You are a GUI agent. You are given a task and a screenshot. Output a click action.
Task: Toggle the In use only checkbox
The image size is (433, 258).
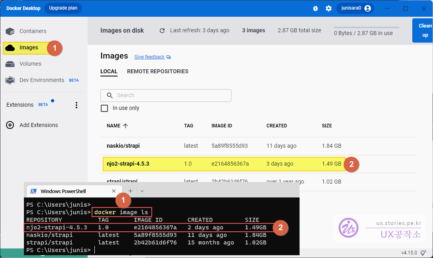pos(104,108)
